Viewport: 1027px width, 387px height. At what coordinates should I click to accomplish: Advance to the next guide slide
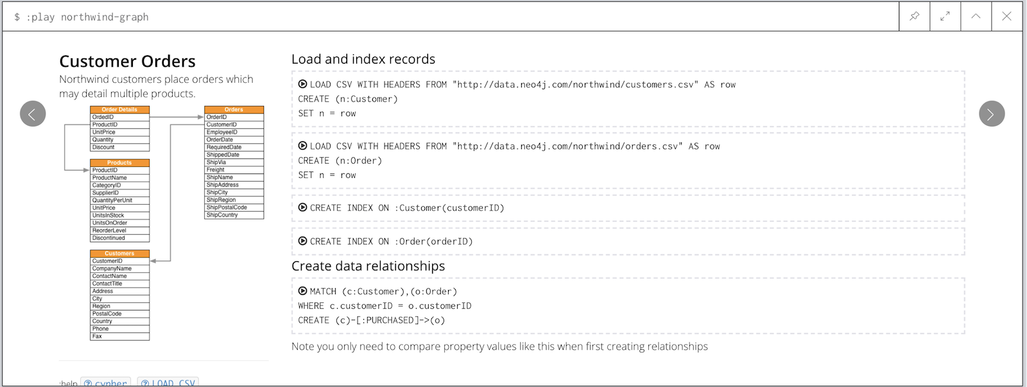[992, 114]
